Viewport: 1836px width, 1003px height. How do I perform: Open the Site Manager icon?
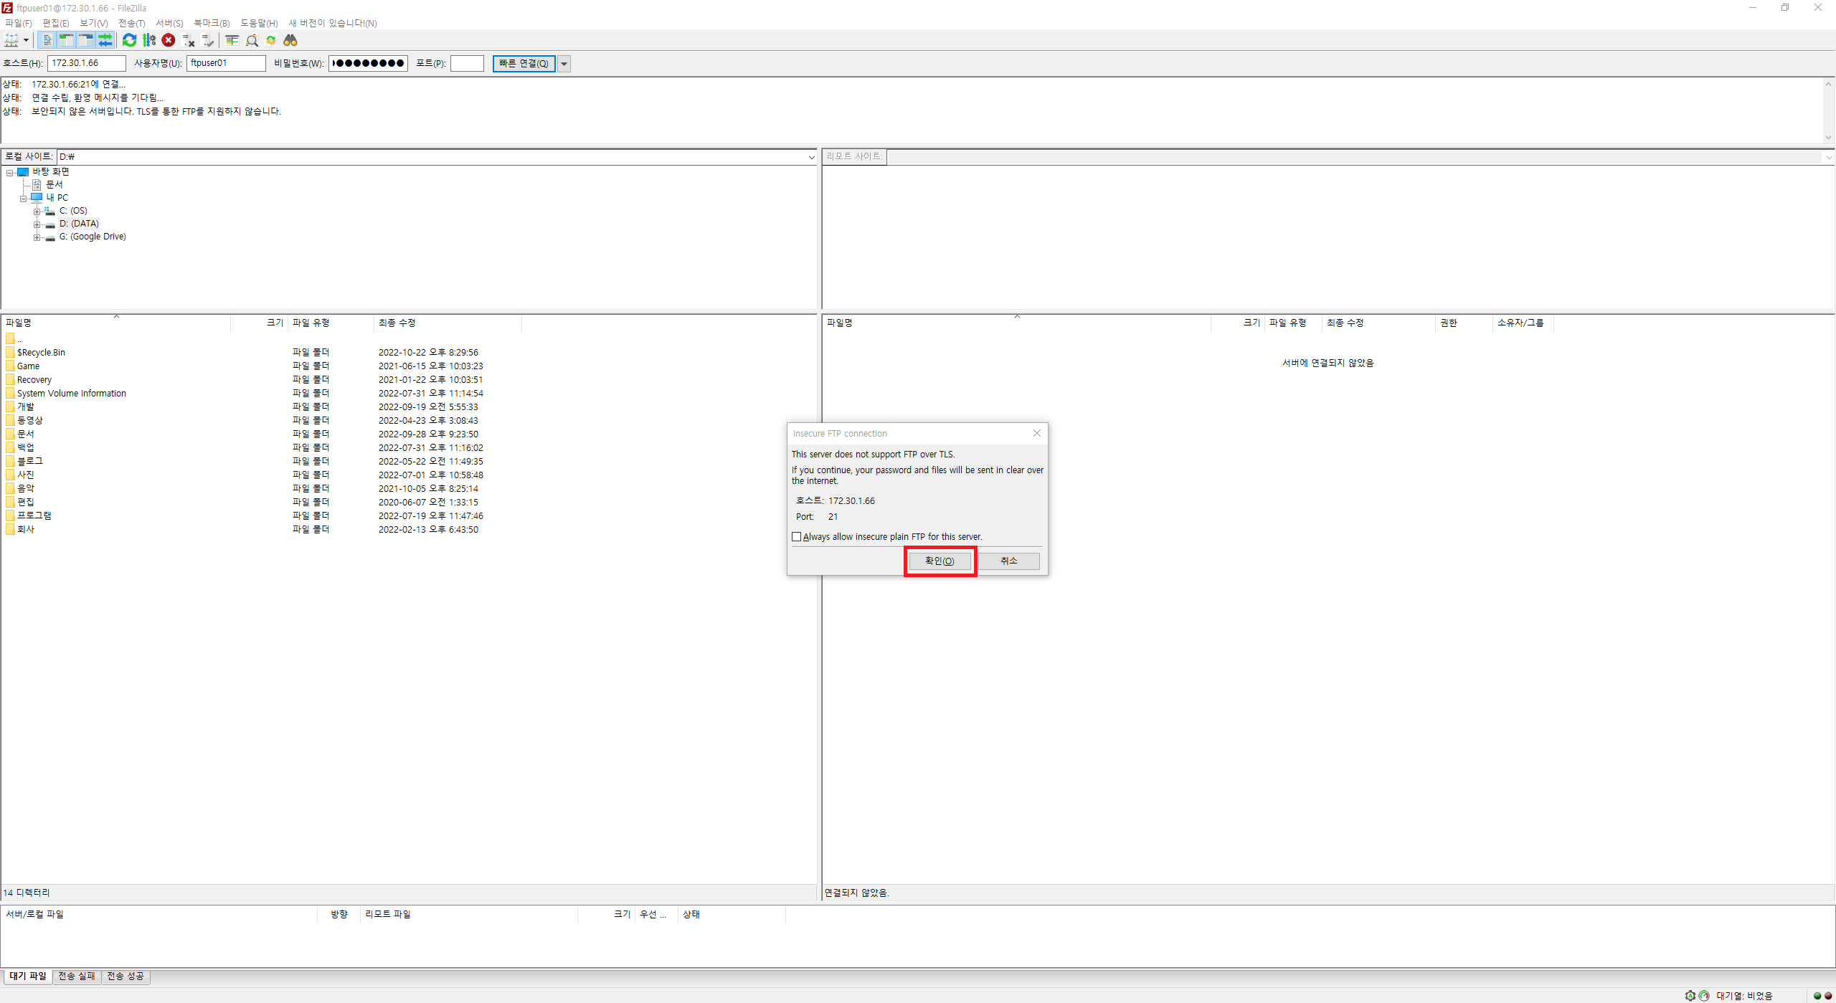(11, 40)
